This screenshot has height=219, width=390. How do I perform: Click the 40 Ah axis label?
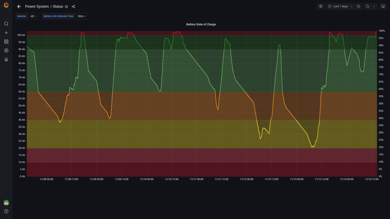pyautogui.click(x=21, y=120)
